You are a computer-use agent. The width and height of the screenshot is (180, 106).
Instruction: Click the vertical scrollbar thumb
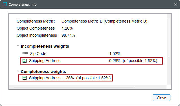point(169,37)
